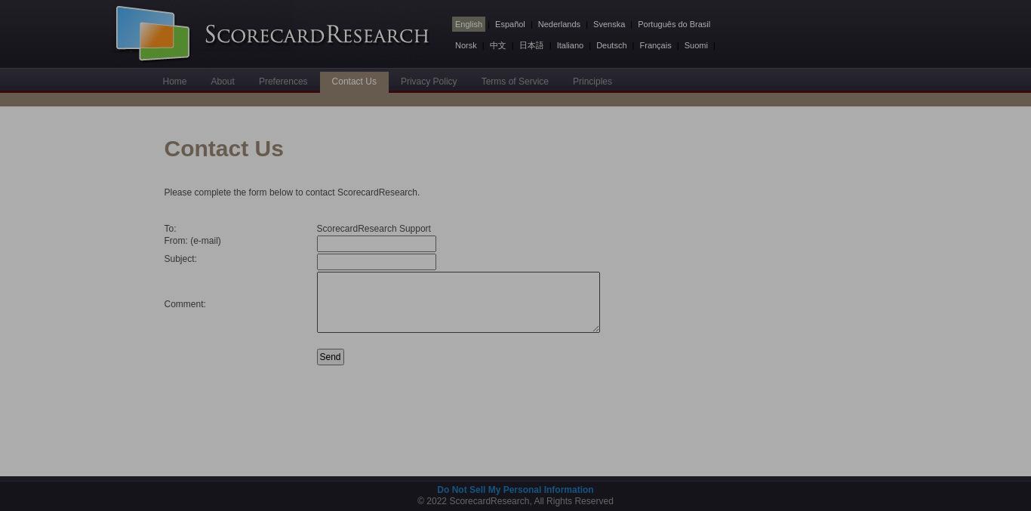The height and width of the screenshot is (511, 1031).
Task: Switch language to Norsk
Action: [466, 45]
